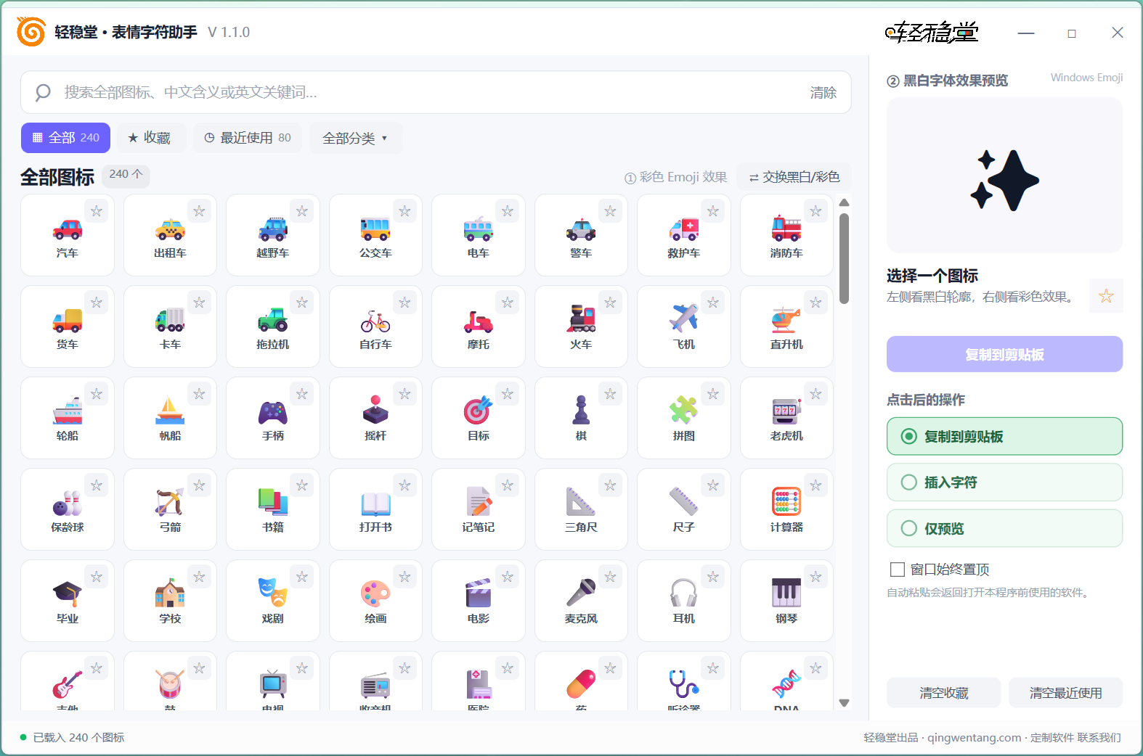Select the 钢琴 piano emoji
1143x756 pixels.
click(786, 601)
